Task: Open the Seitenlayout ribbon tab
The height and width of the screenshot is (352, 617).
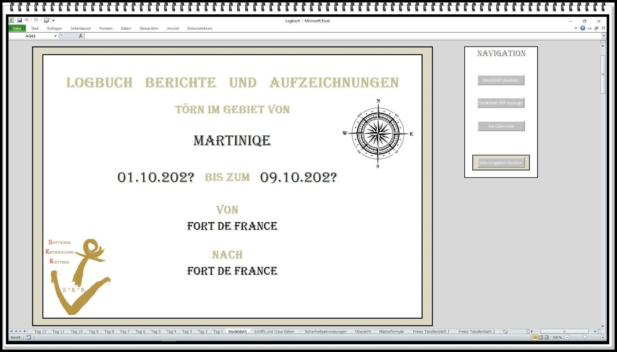Action: pos(81,28)
